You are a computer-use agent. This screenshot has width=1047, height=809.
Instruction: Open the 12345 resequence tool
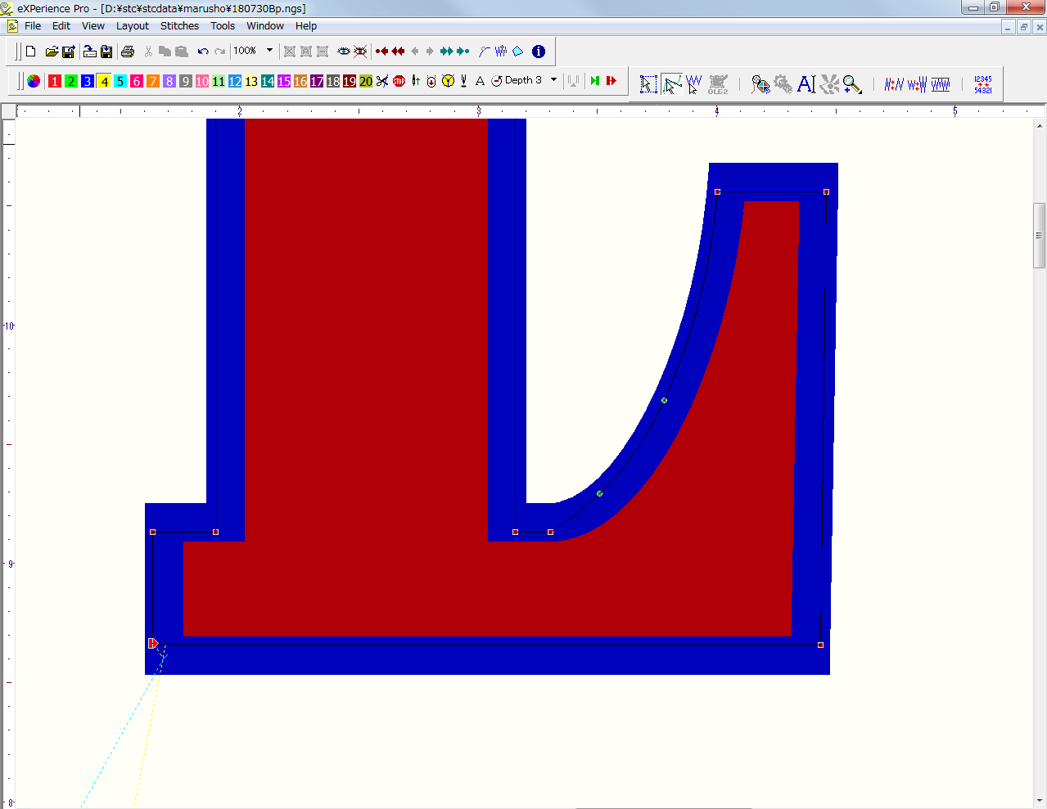983,83
